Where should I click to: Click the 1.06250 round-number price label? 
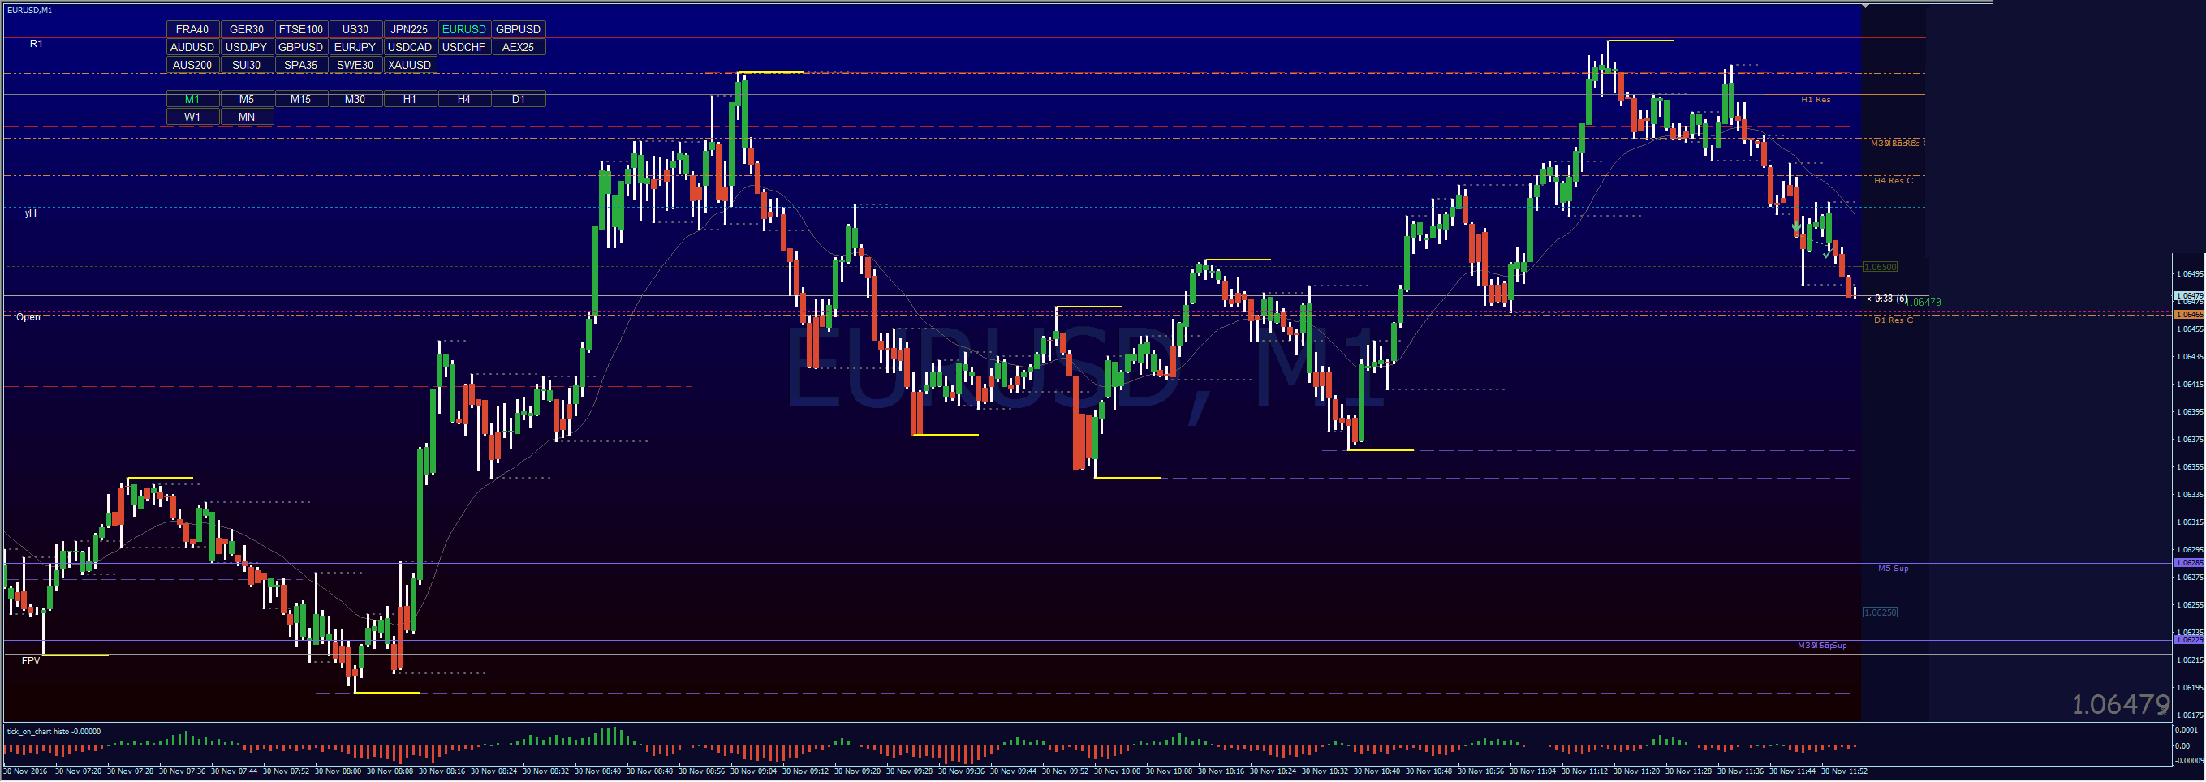(1880, 612)
